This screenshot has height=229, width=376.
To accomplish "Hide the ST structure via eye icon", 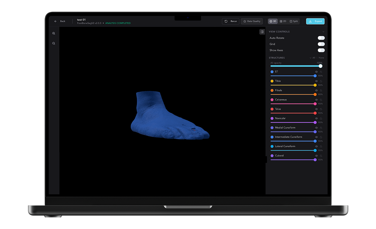I will click(316, 72).
